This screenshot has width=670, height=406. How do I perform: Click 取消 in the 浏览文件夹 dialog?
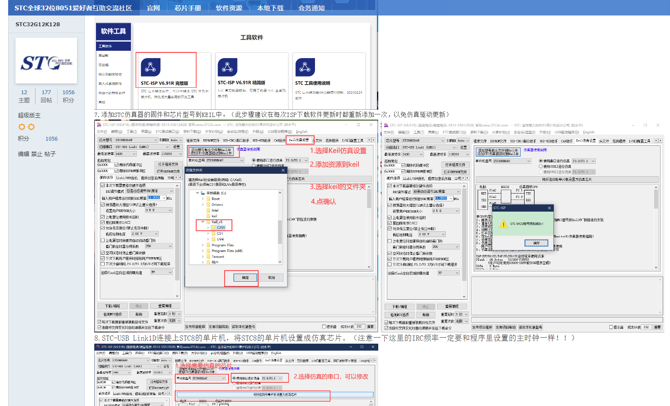272,277
